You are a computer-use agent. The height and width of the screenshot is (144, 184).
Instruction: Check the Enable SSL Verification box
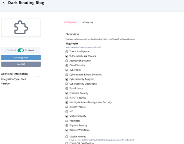(67, 143)
